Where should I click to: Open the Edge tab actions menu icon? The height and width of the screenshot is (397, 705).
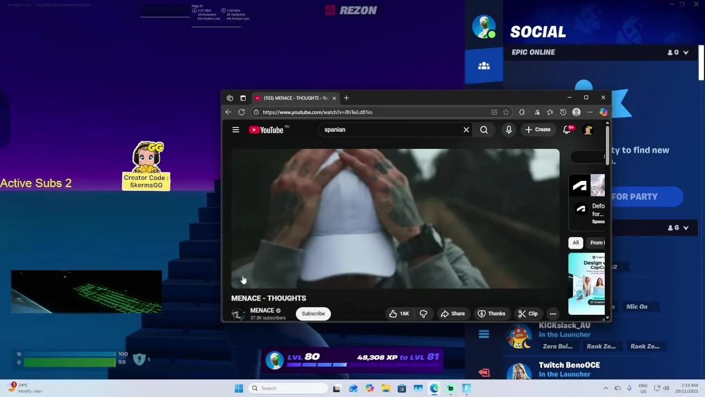pos(243,98)
